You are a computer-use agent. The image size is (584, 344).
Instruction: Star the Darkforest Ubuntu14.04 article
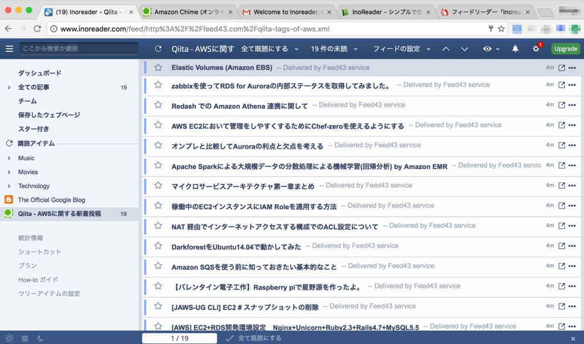point(159,245)
